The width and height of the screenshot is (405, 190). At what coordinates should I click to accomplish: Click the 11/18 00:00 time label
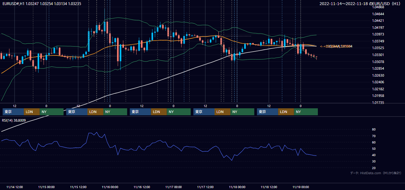(x=237, y=187)
